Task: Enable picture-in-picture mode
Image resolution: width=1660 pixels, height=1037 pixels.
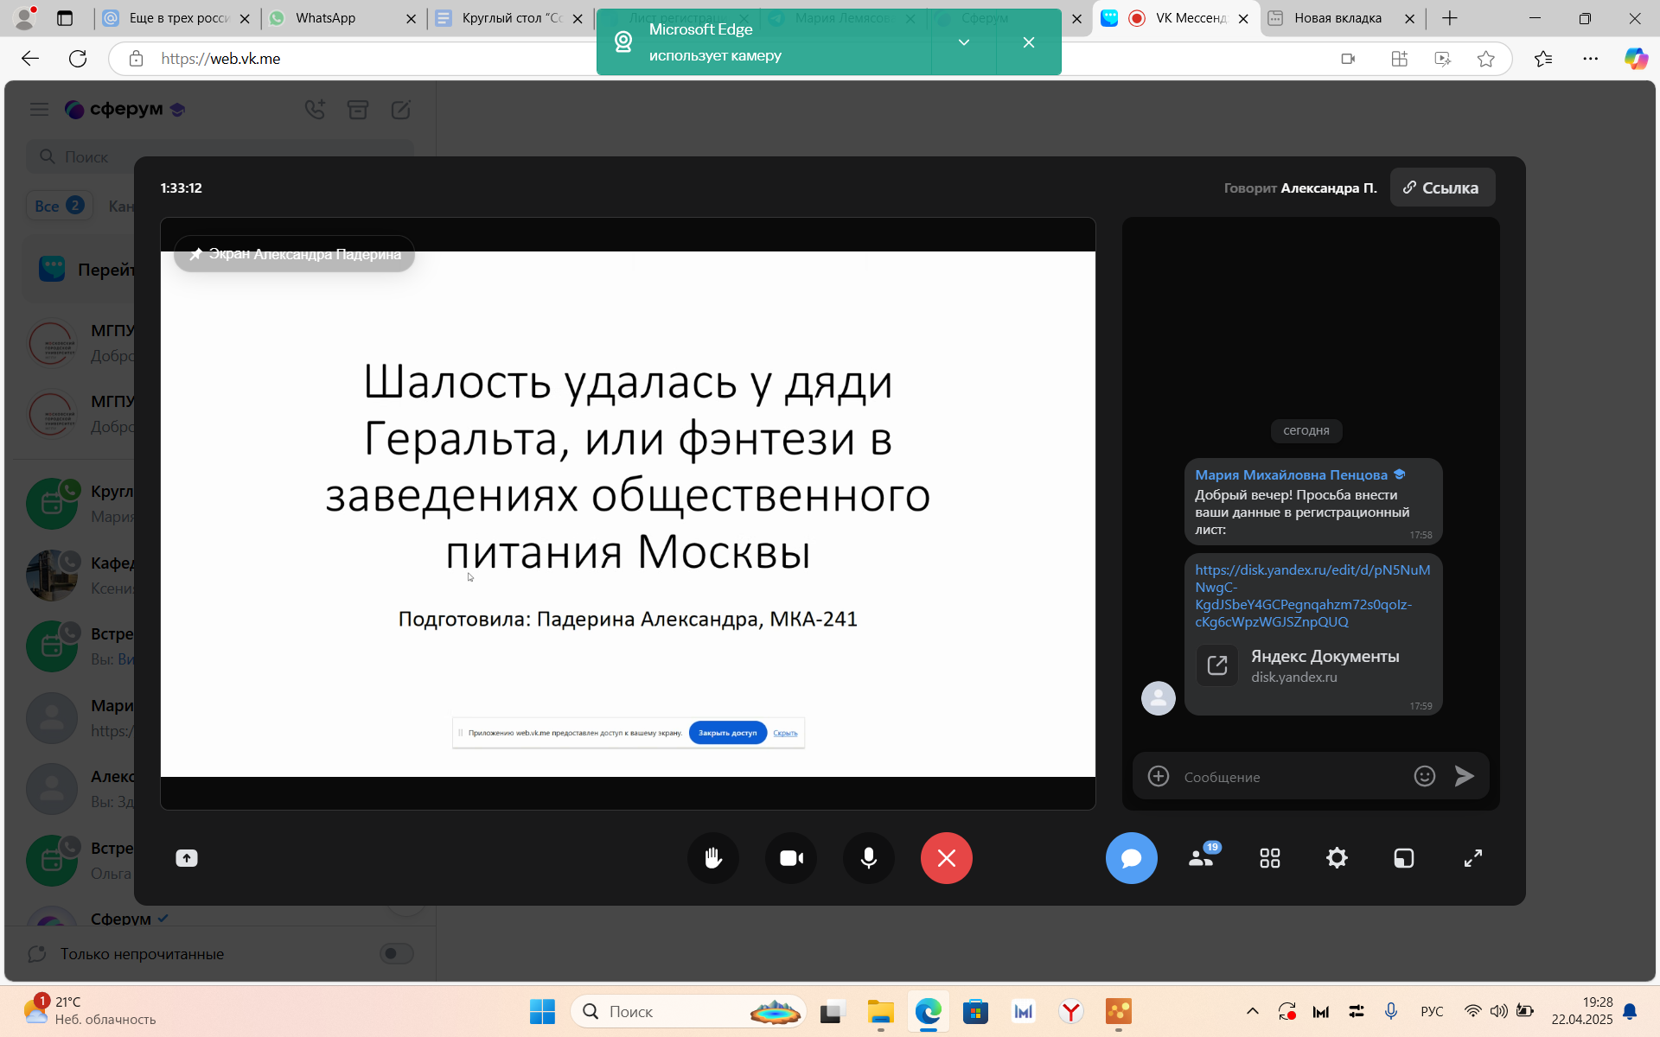Action: point(1403,858)
